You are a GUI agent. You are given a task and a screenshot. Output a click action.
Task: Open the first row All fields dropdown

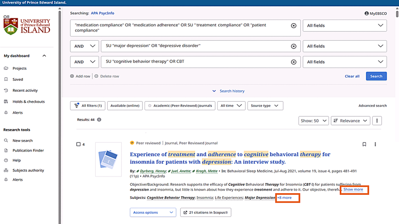pos(344,26)
